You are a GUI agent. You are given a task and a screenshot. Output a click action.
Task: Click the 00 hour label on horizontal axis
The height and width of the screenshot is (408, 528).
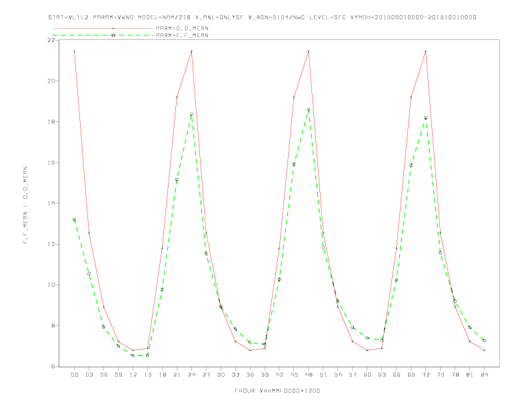[x=75, y=375]
